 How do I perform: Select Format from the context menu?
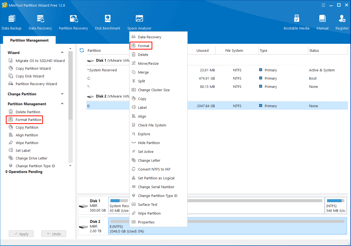[158, 46]
